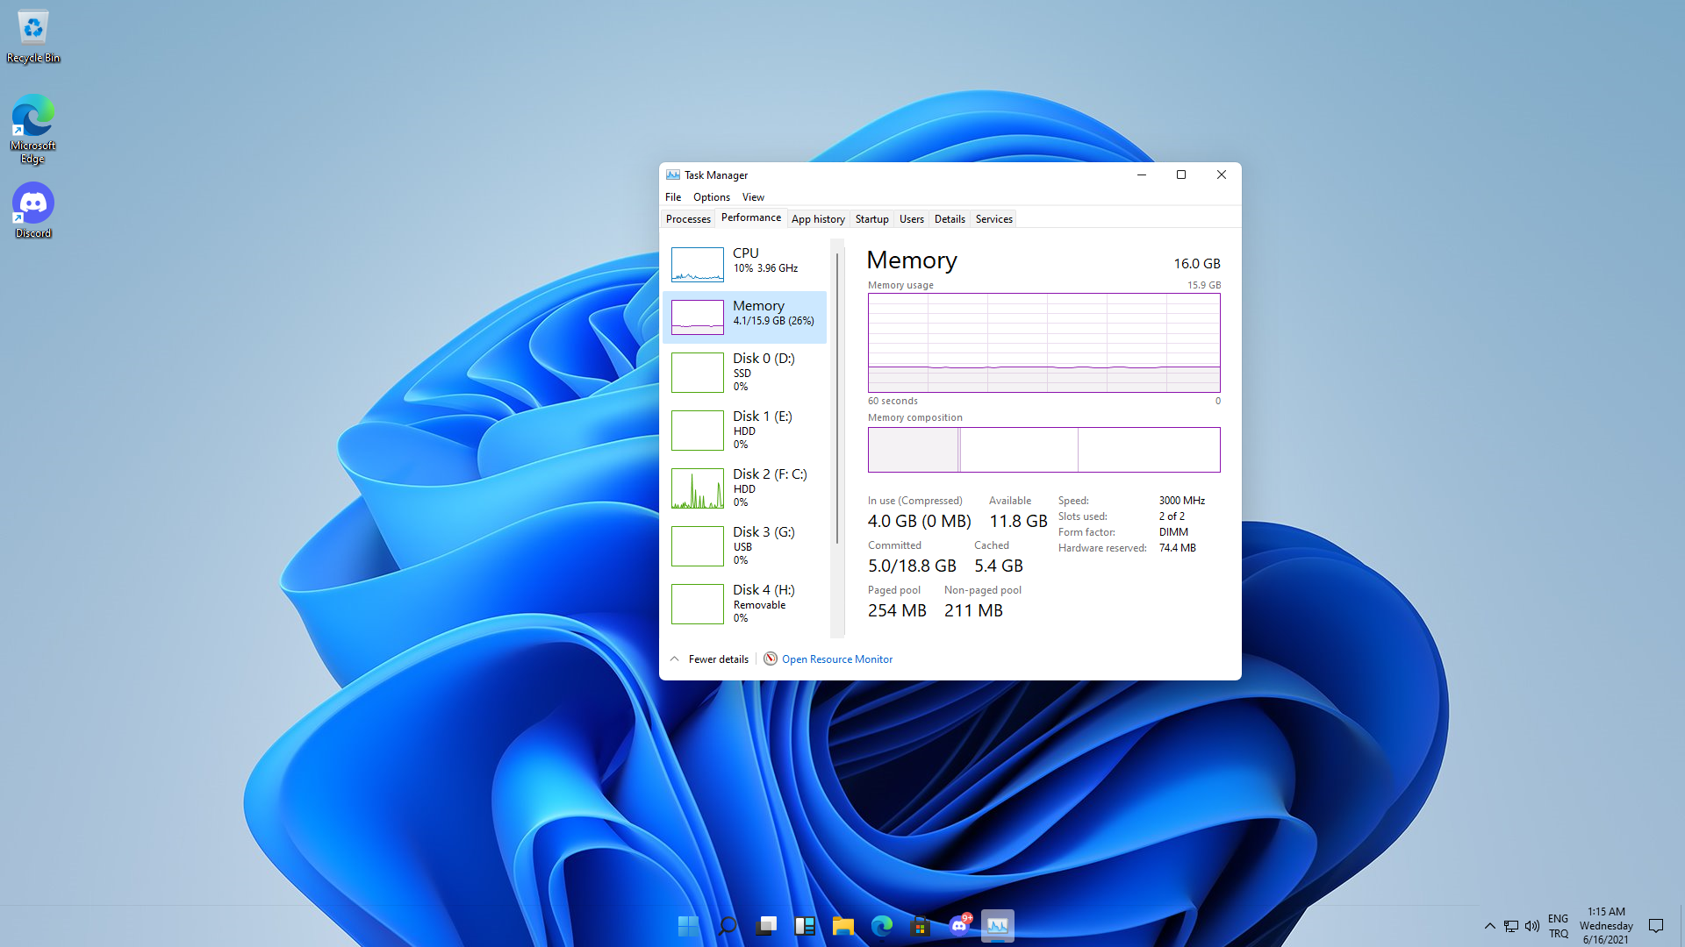1685x947 pixels.
Task: Open the Options menu
Action: coord(711,197)
